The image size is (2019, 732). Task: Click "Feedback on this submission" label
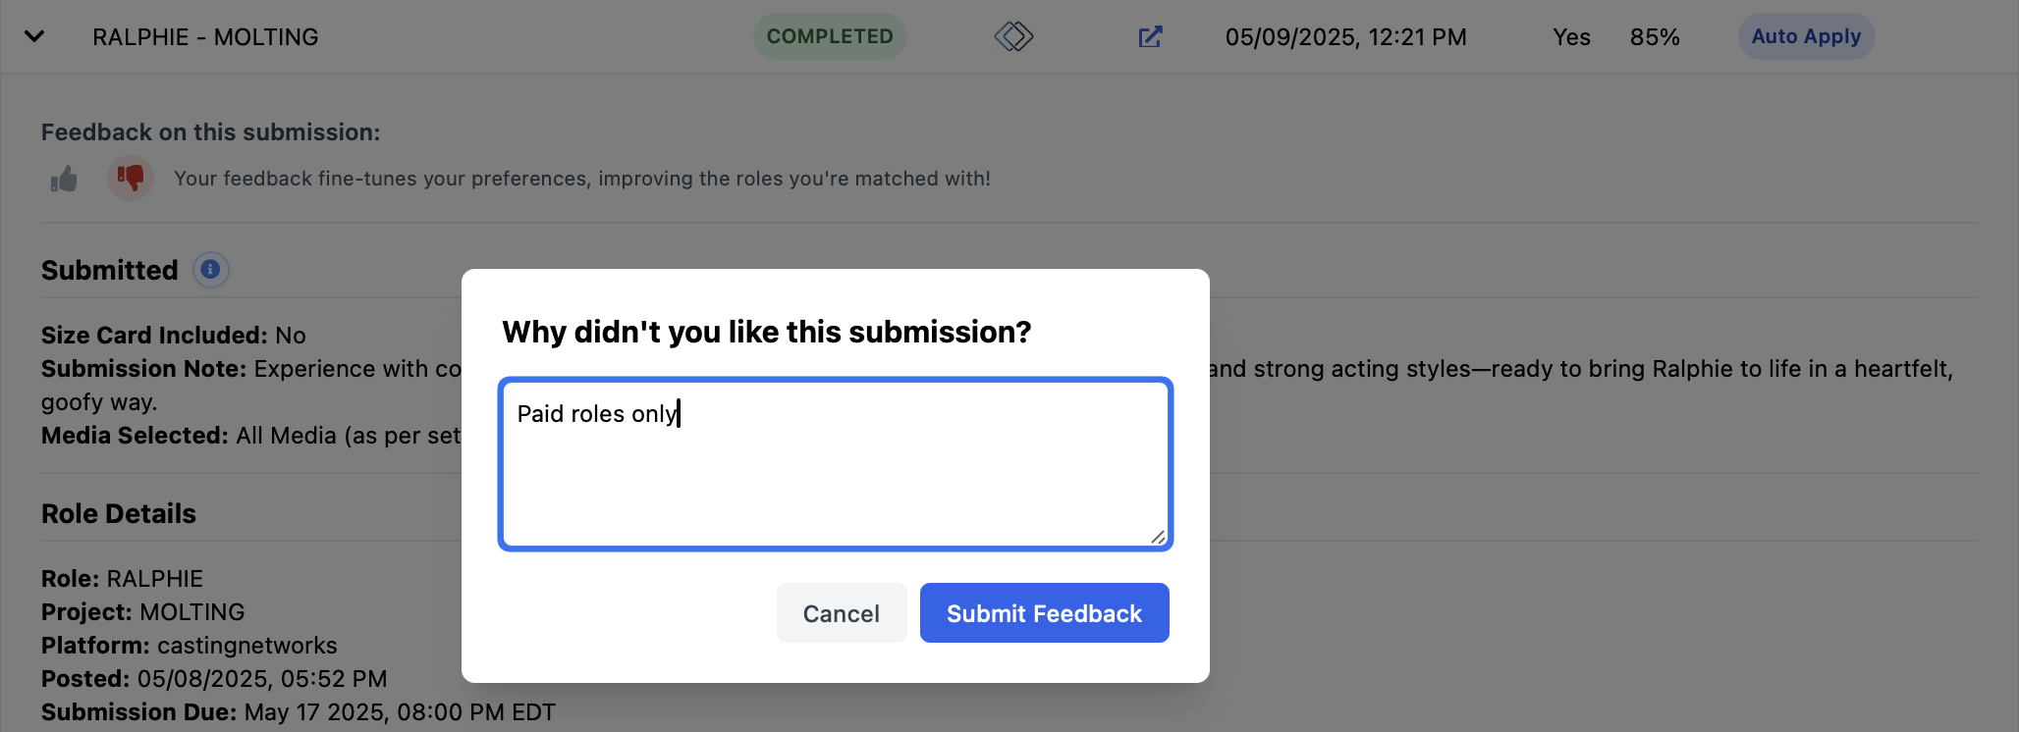(210, 131)
